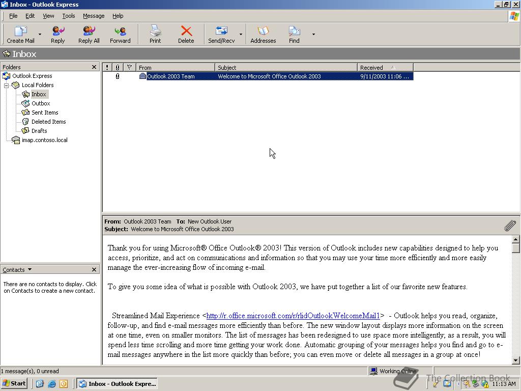Image resolution: width=521 pixels, height=391 pixels.
Task: Close the Folders pane
Action: pos(94,67)
